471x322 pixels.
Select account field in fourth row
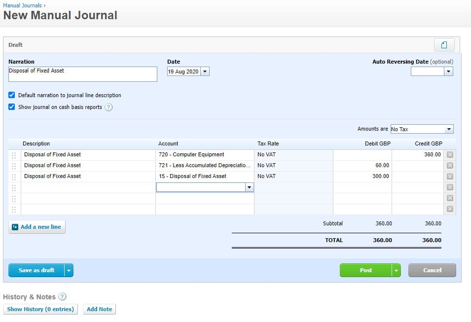click(x=201, y=187)
